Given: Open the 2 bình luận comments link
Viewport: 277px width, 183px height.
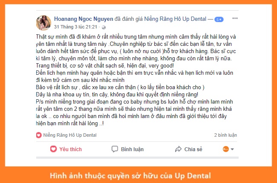Looking at the screenshot, I should [x=225, y=135].
